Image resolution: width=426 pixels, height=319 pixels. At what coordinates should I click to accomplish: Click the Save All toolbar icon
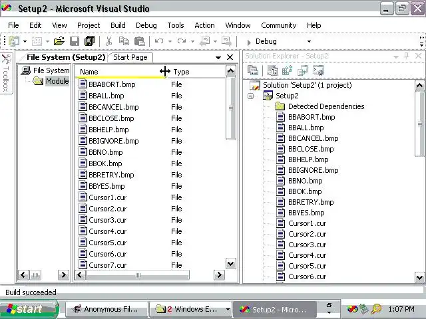click(x=90, y=41)
